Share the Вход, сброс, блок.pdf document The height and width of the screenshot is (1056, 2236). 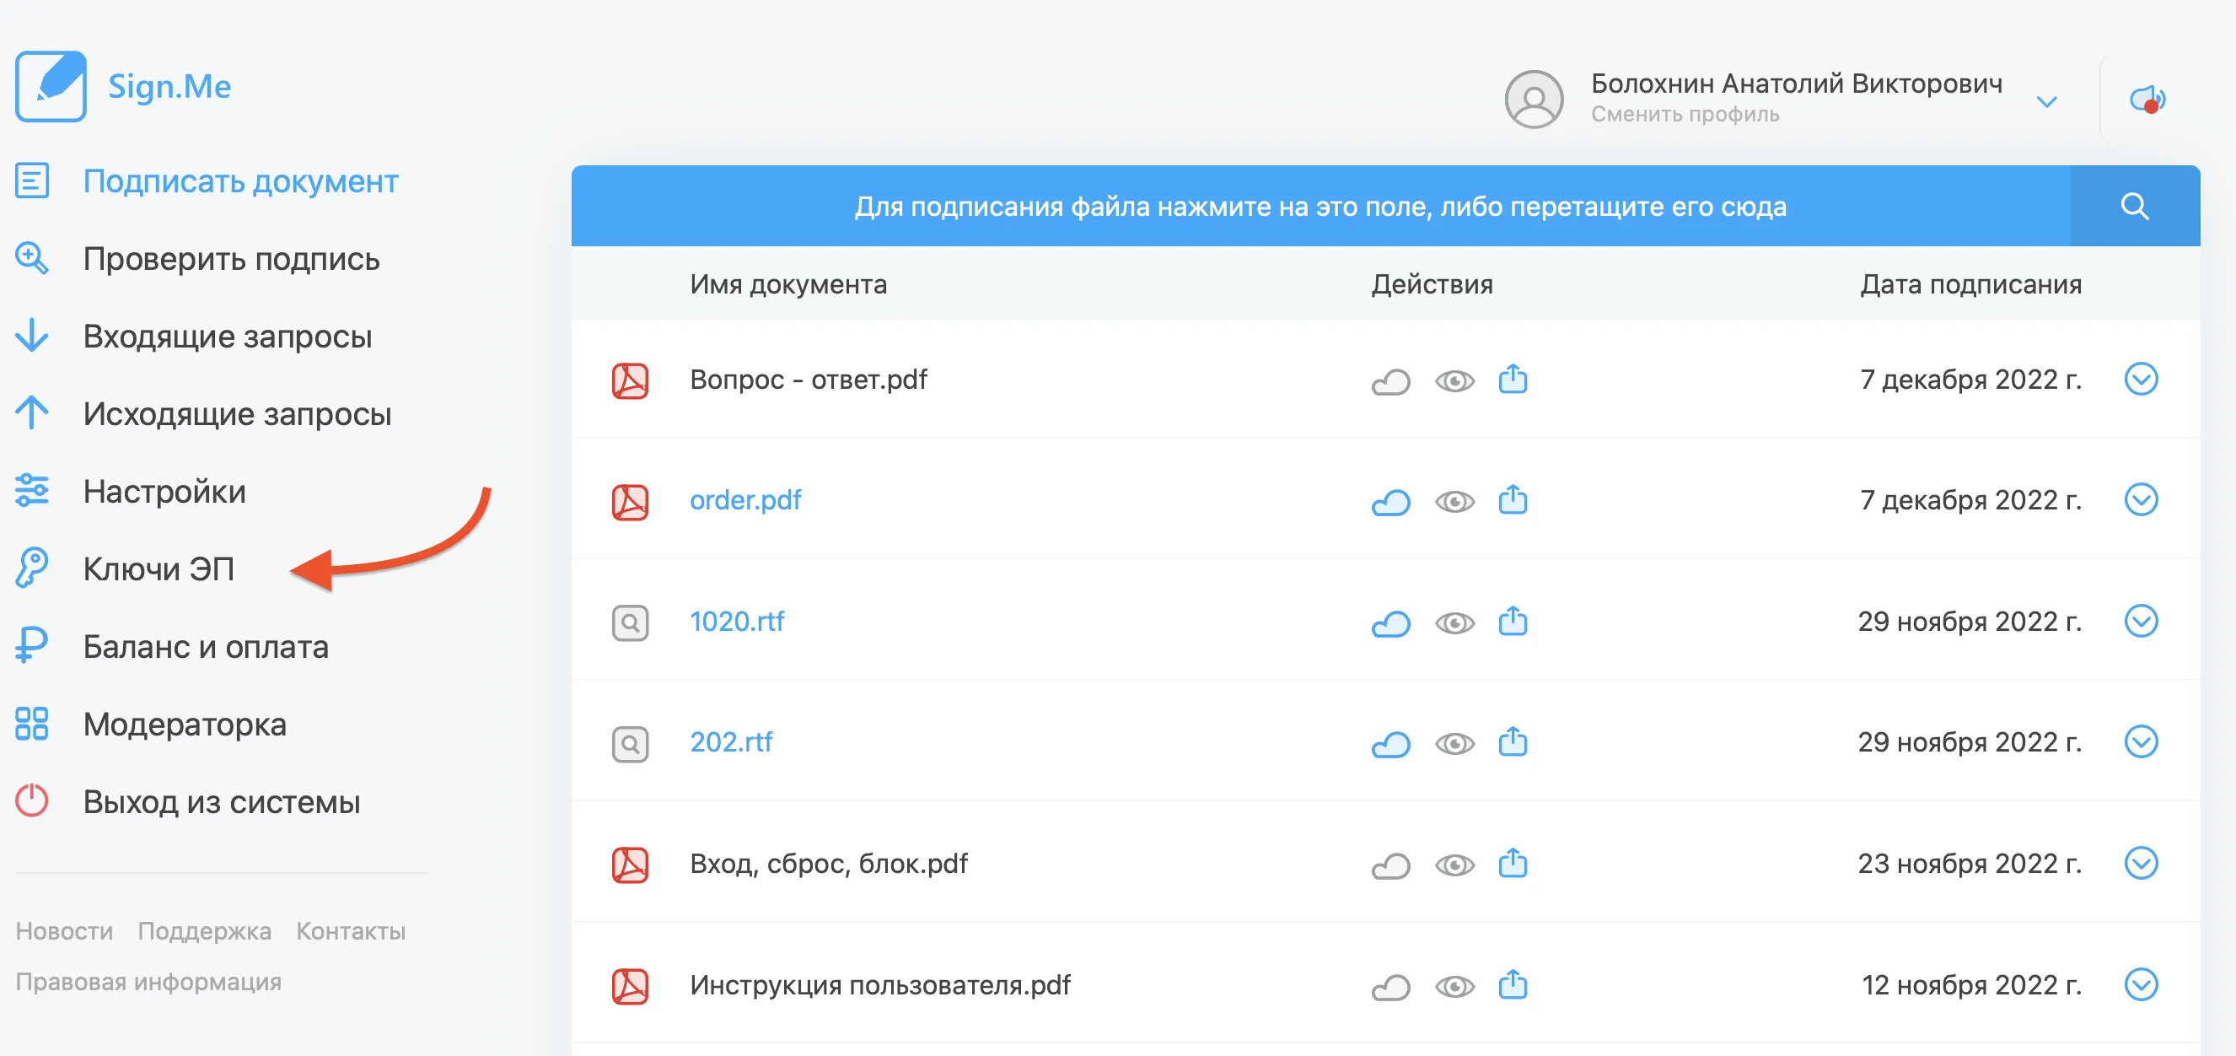pos(1513,863)
